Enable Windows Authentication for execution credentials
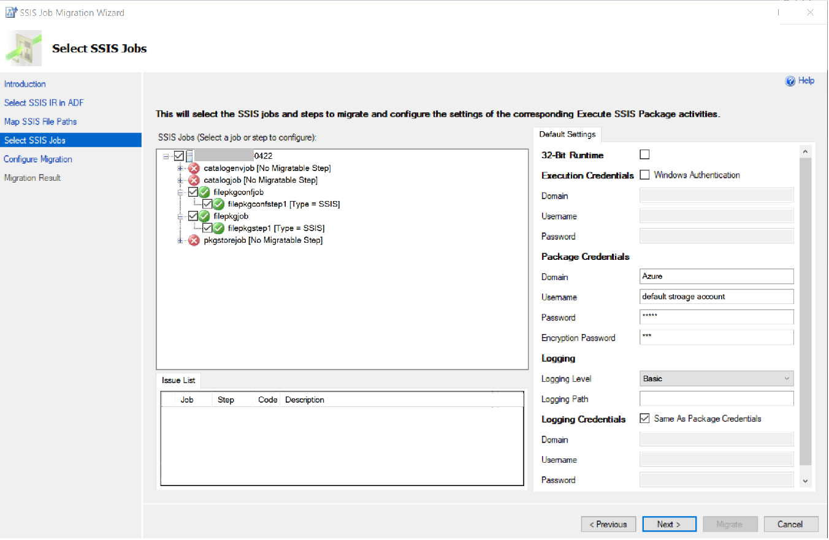829x540 pixels. (644, 175)
